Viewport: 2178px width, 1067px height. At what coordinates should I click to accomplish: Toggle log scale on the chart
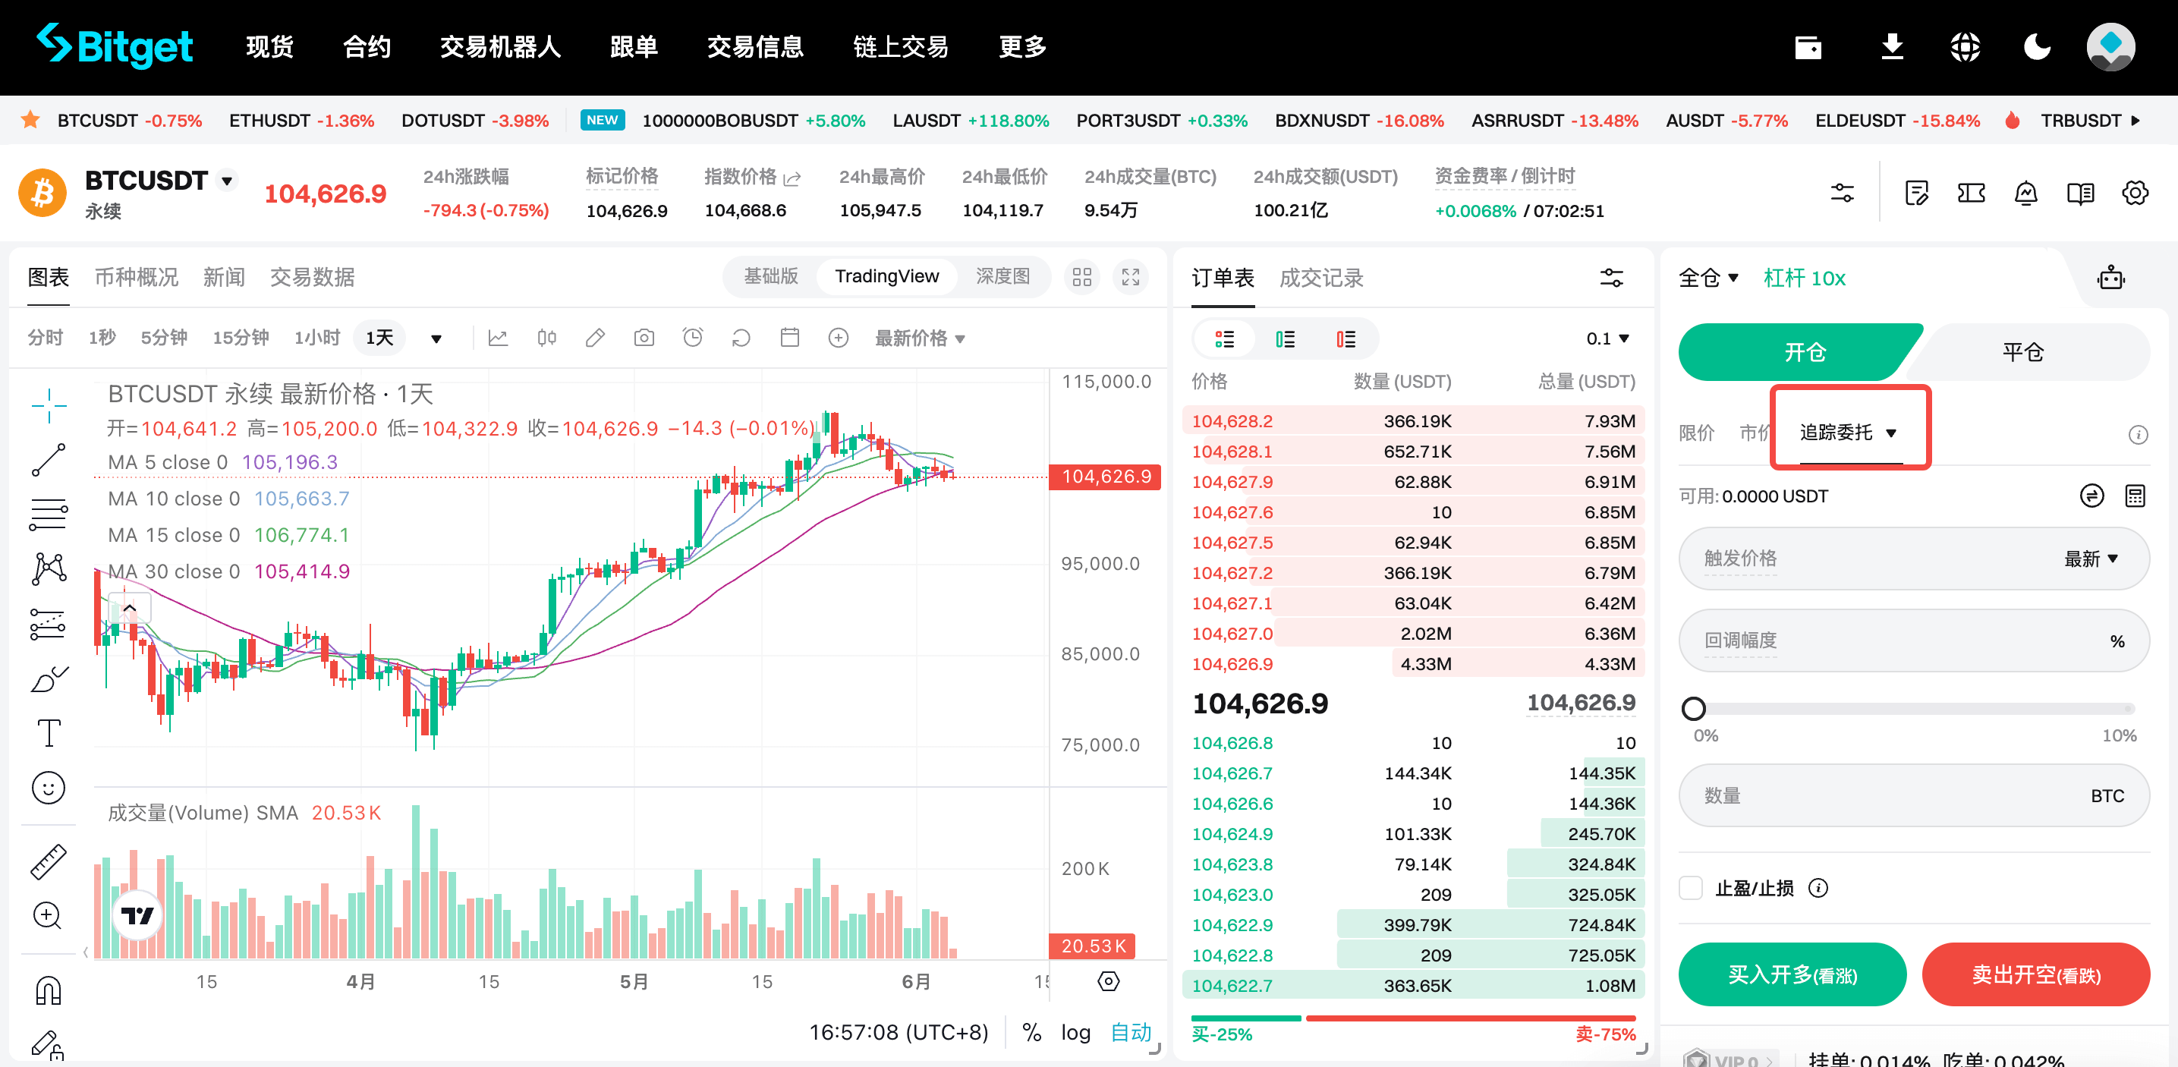(x=1075, y=1032)
